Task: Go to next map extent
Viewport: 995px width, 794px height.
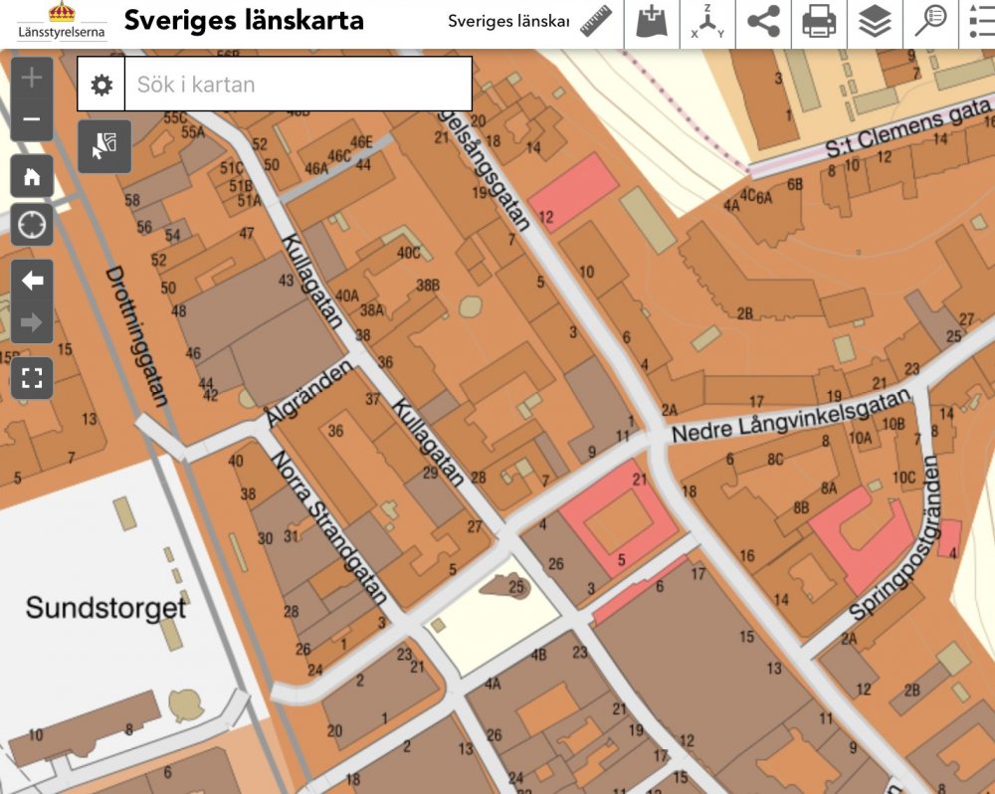Action: 32,322
